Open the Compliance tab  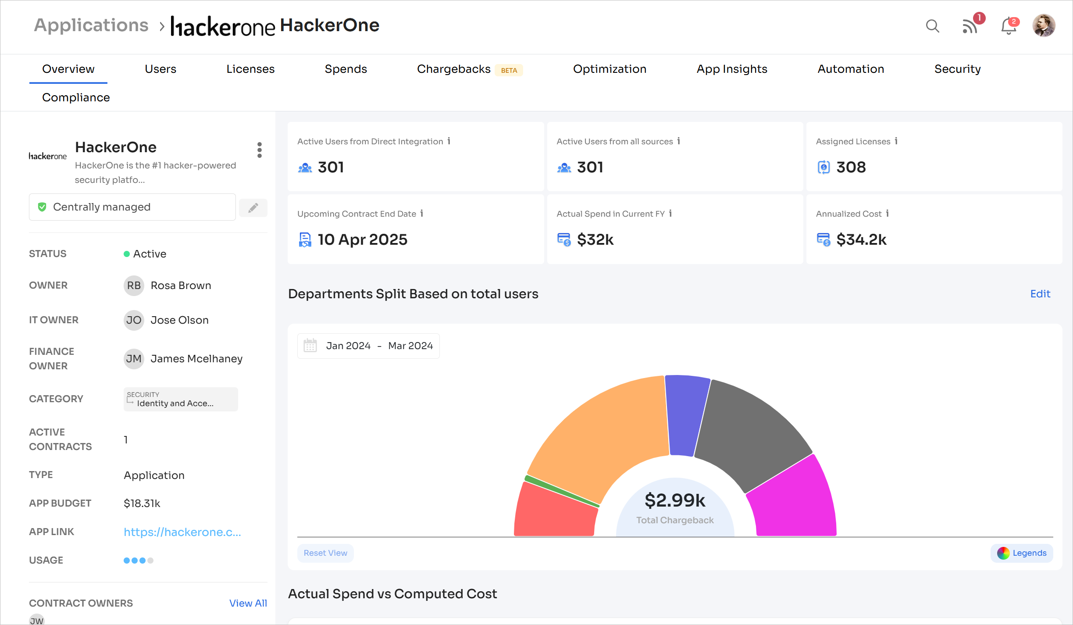tap(76, 97)
